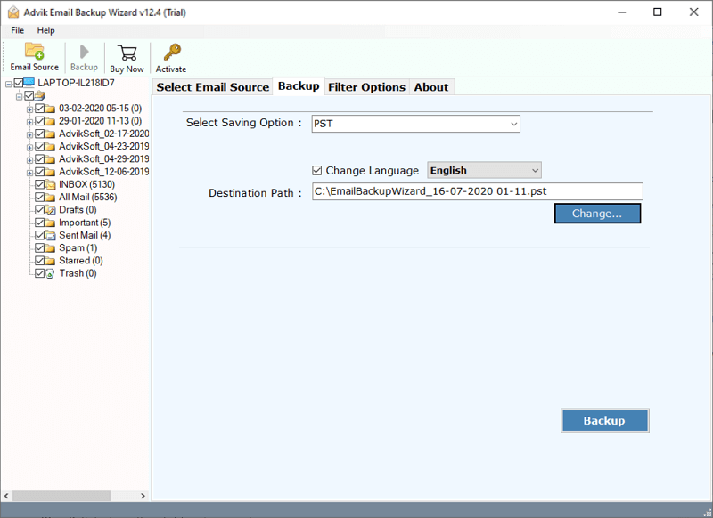The width and height of the screenshot is (713, 518).
Task: Switch to Select Email Source tab
Action: (x=213, y=87)
